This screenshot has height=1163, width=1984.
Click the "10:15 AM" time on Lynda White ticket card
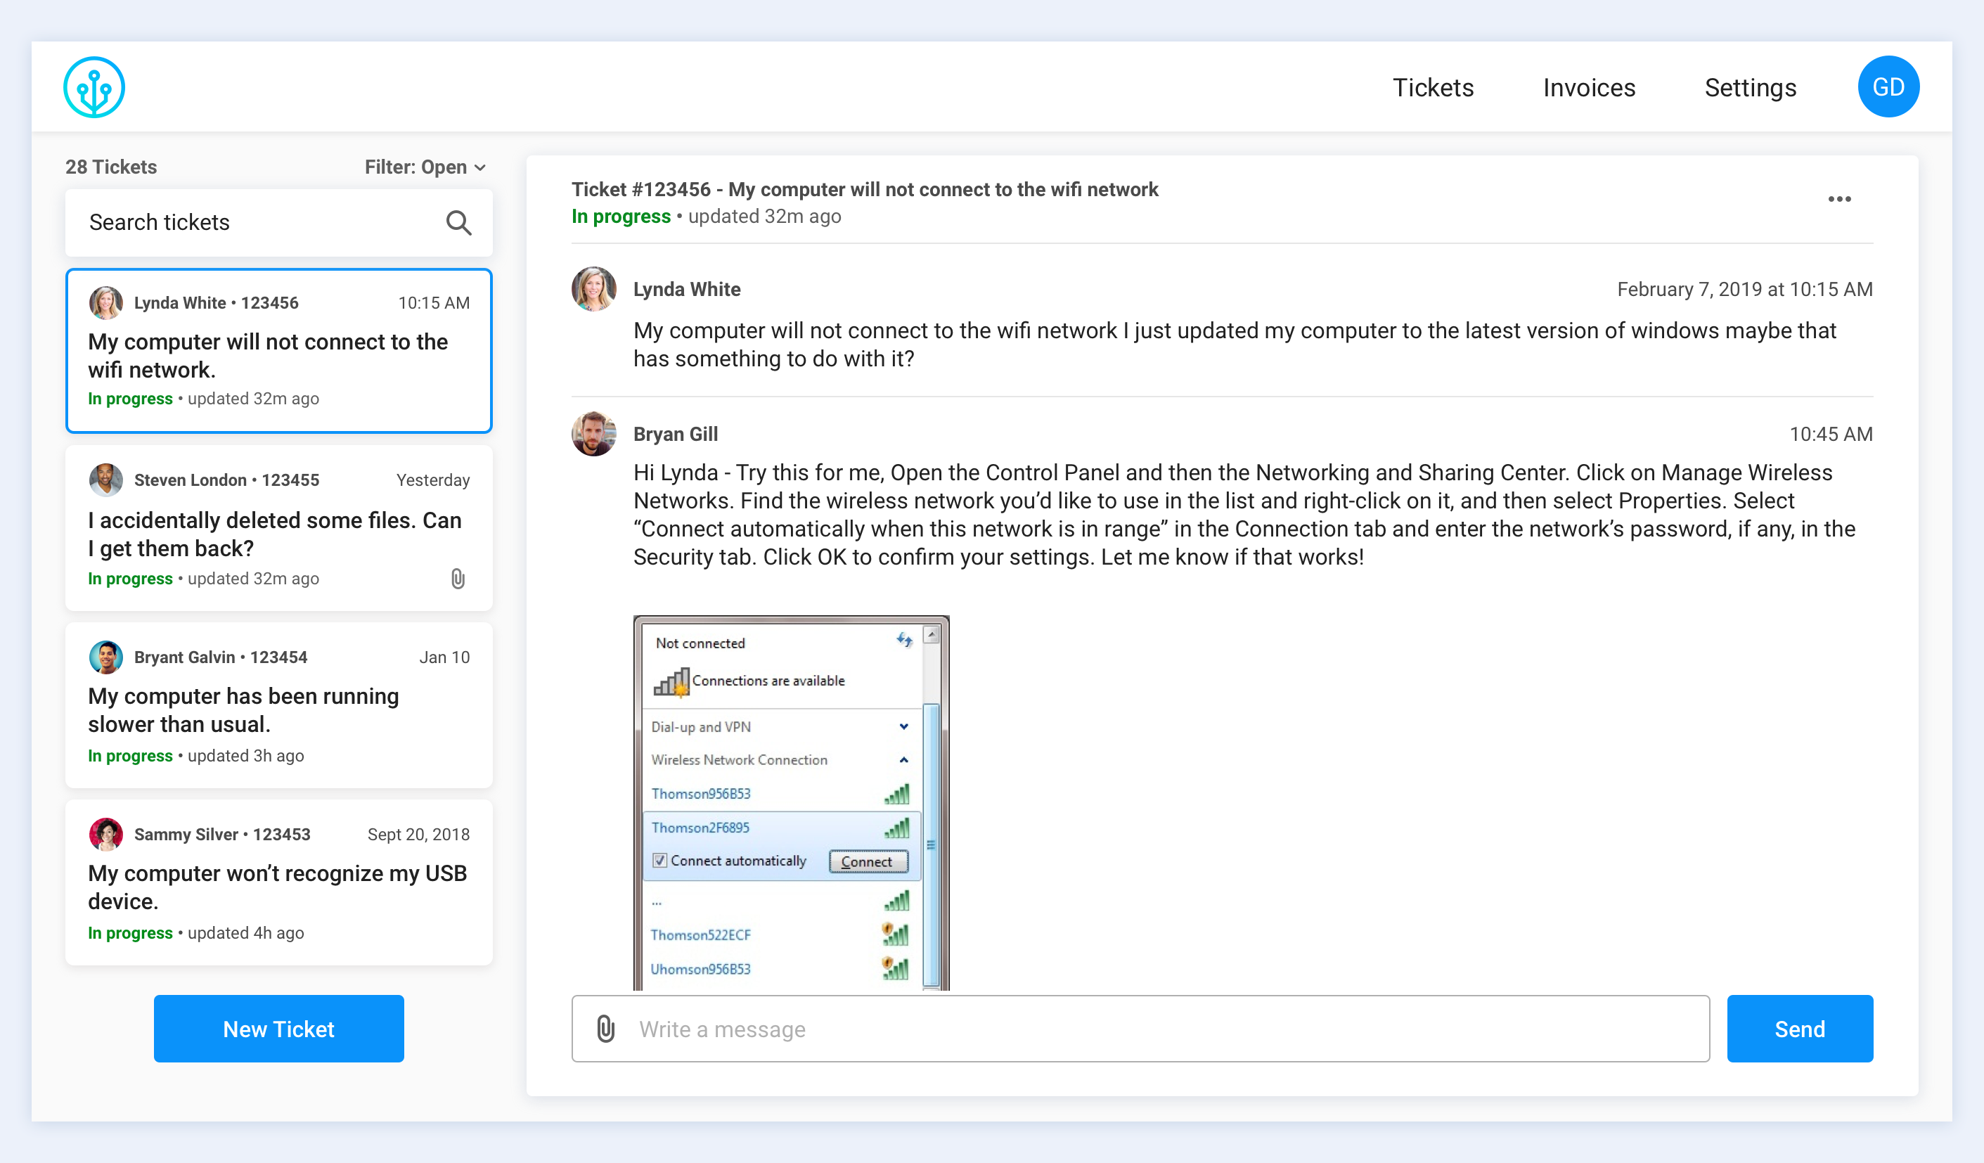click(x=434, y=303)
